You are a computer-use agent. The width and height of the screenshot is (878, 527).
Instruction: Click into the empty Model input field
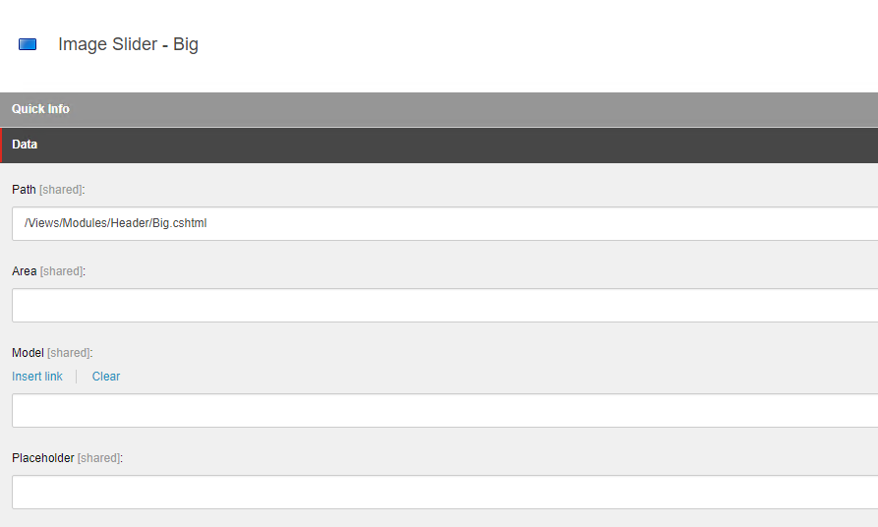coord(445,411)
